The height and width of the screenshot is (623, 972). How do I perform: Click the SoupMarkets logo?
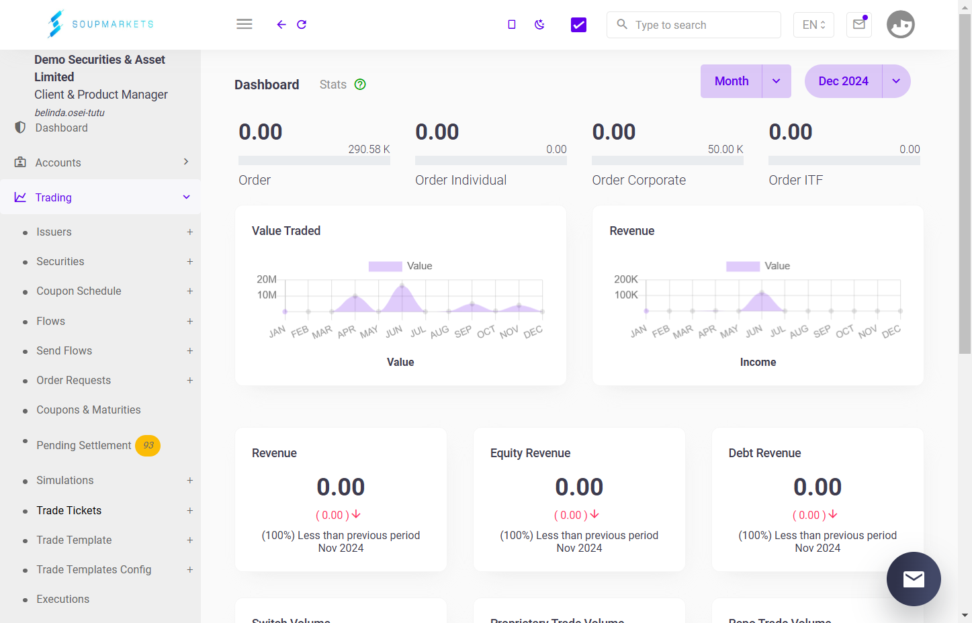pyautogui.click(x=101, y=24)
